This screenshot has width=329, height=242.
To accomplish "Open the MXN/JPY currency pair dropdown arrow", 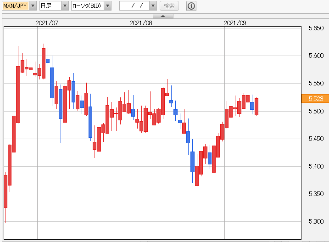I will point(33,6).
